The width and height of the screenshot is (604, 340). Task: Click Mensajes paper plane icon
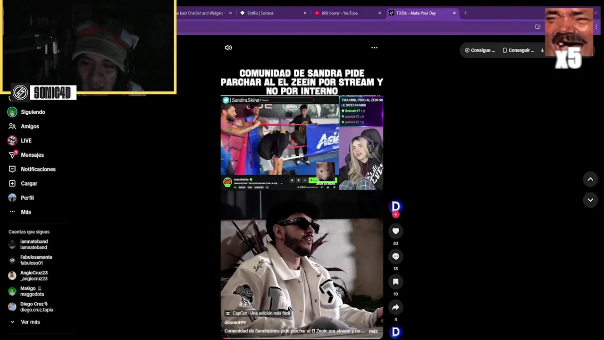tap(12, 155)
